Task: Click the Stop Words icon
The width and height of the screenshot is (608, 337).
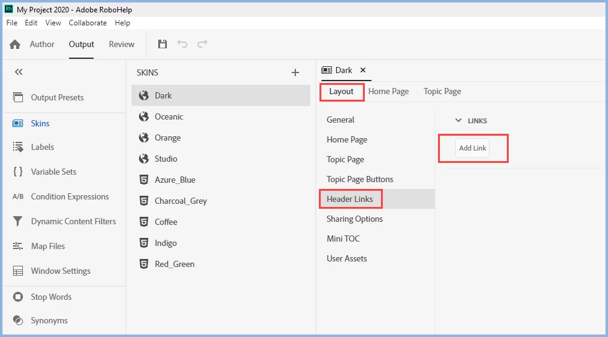Action: 18,297
